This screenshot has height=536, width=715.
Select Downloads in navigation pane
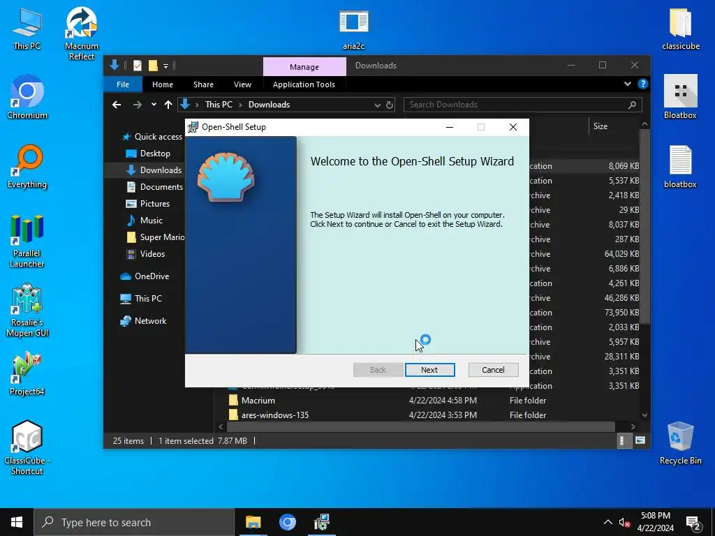(x=154, y=170)
